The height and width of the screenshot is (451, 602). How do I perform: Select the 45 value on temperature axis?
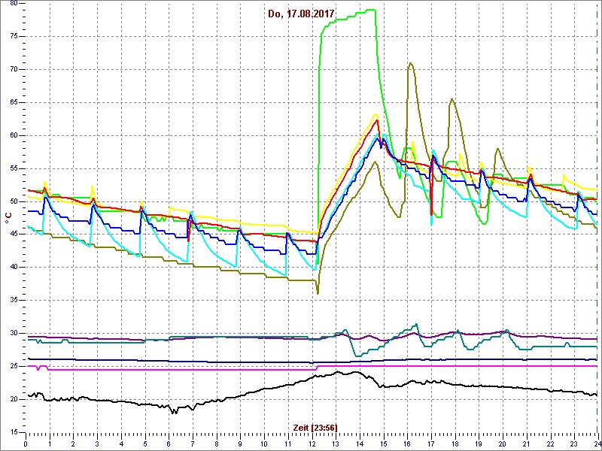coord(13,235)
